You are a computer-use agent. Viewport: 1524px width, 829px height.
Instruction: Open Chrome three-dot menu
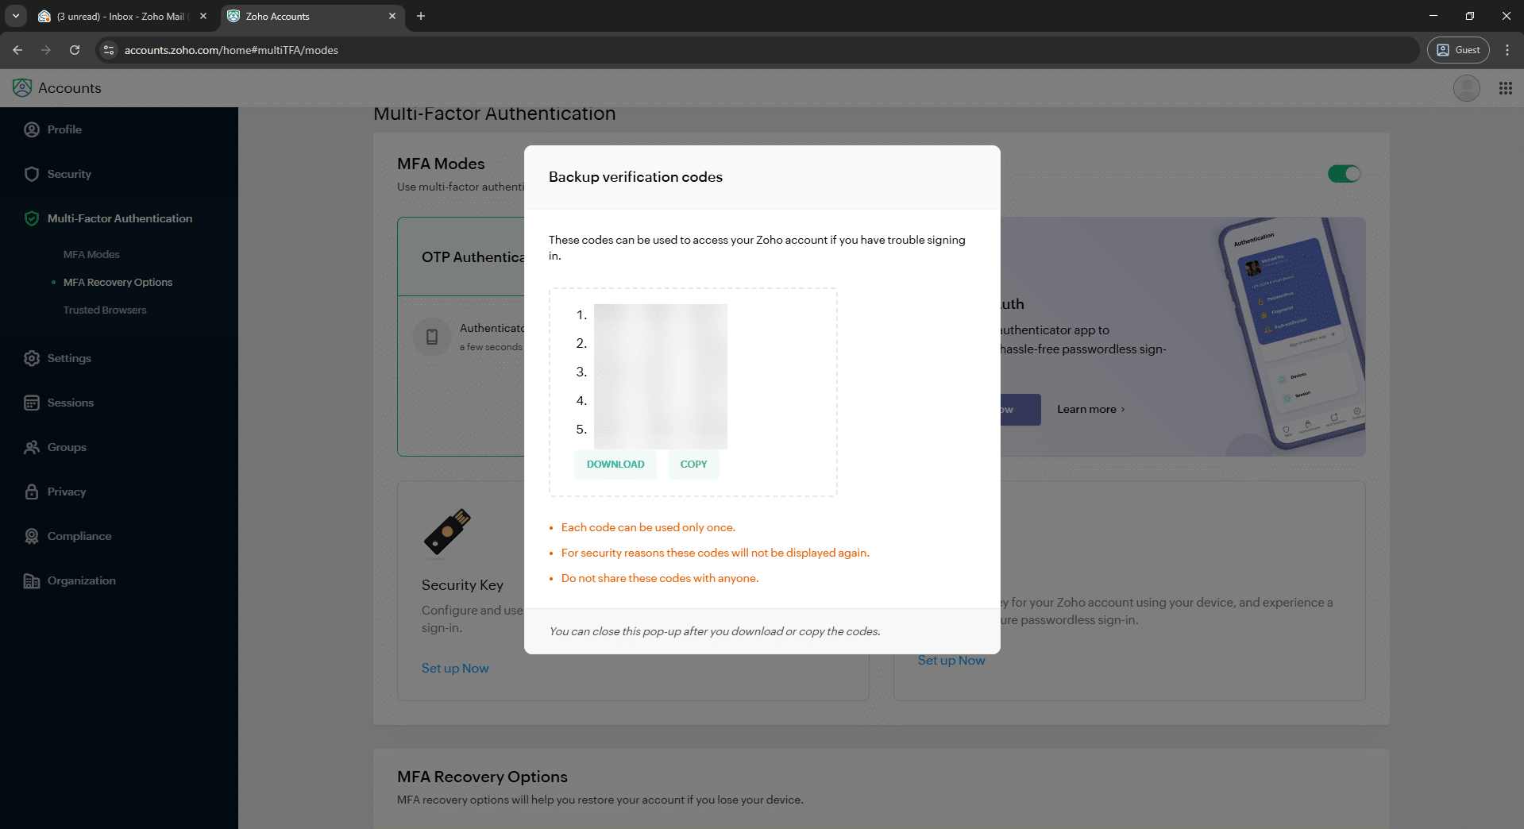pyautogui.click(x=1507, y=50)
